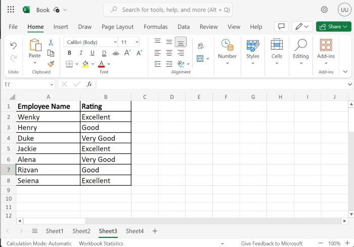The width and height of the screenshot is (354, 247).
Task: Click Merge and Center icon
Action: click(200, 59)
